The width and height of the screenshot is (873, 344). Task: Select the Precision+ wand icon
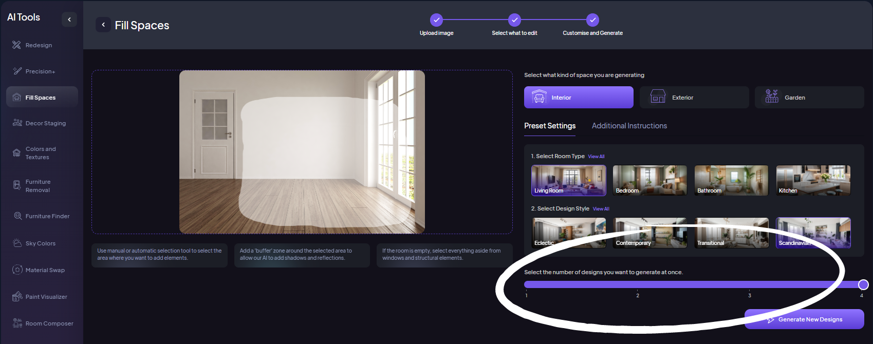(17, 71)
